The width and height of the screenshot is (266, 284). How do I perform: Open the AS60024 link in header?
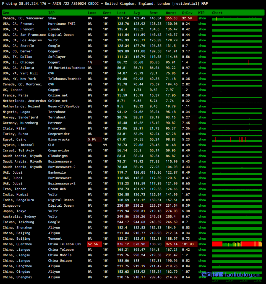(79, 4)
